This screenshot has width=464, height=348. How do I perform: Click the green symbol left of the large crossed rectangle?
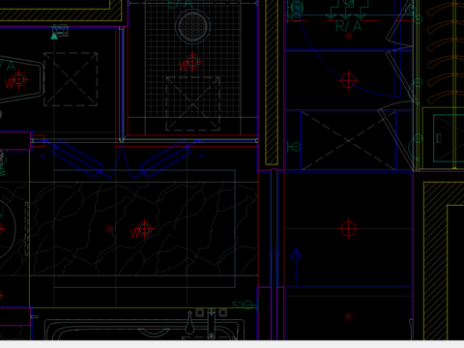[x=293, y=147]
